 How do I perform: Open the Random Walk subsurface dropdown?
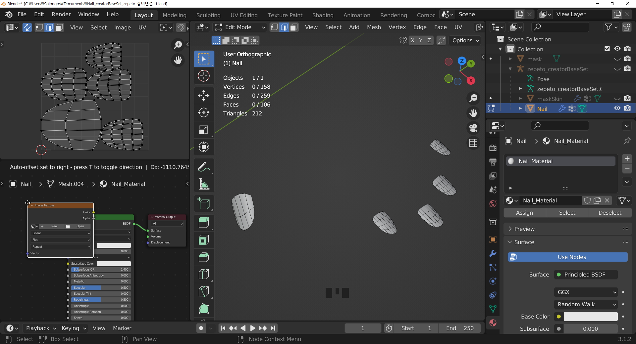[x=586, y=304]
